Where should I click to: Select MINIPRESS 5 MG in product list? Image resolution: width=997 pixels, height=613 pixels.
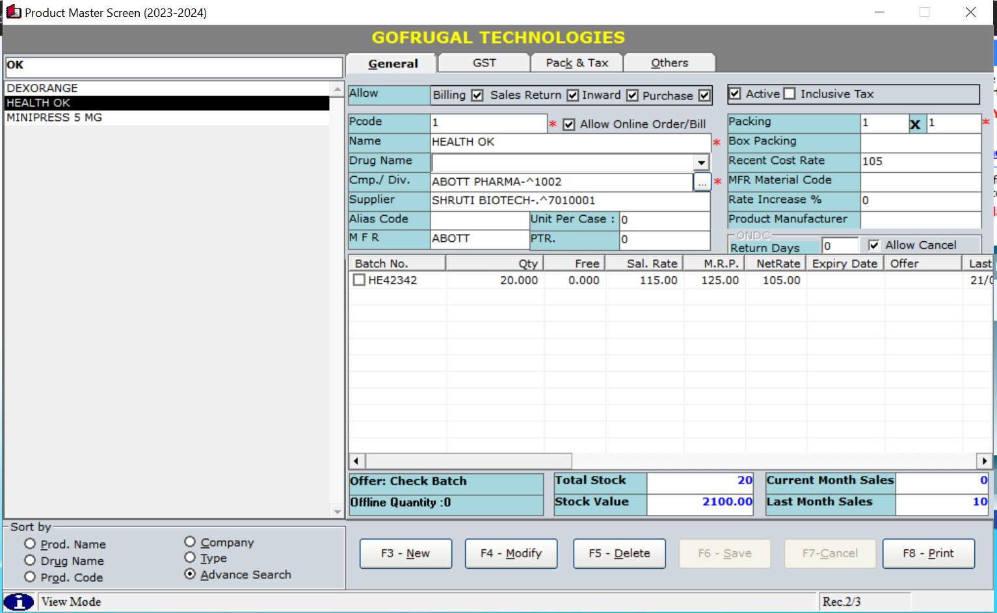(55, 118)
